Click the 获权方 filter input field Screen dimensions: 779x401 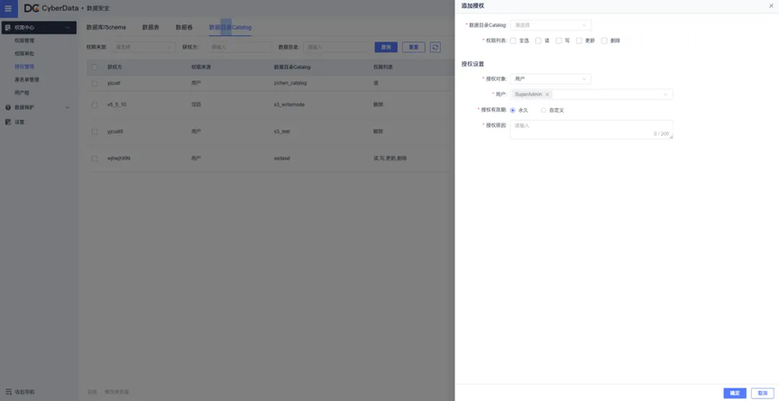[x=239, y=47]
